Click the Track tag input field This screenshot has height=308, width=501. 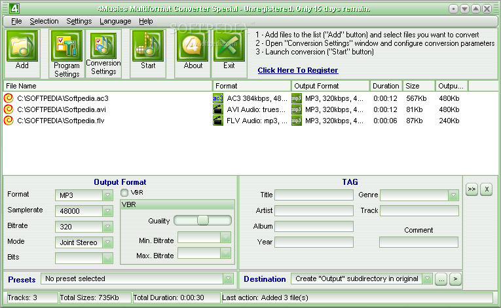point(419,210)
